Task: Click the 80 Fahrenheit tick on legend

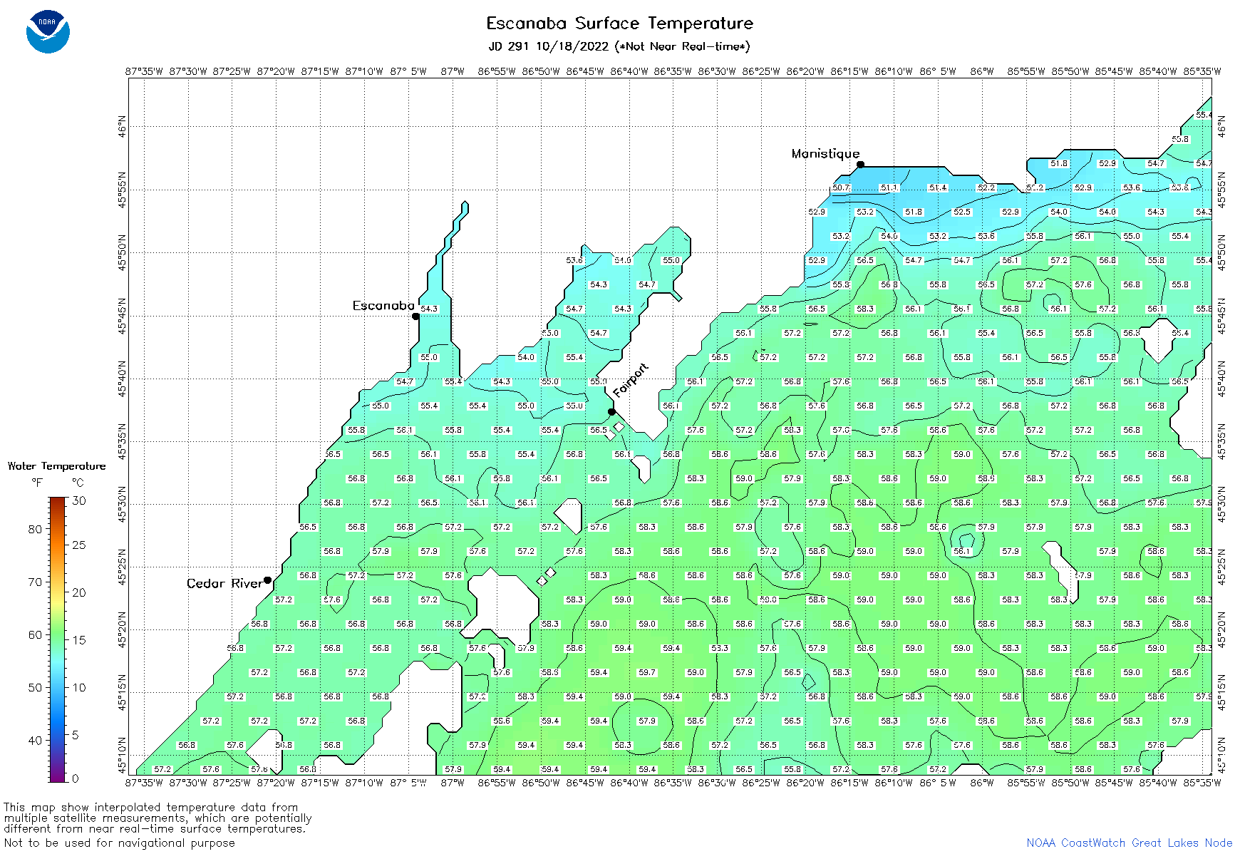Action: (35, 529)
